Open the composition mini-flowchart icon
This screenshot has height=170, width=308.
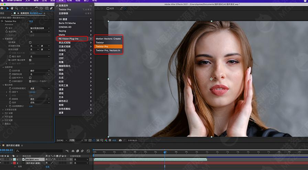67,151
